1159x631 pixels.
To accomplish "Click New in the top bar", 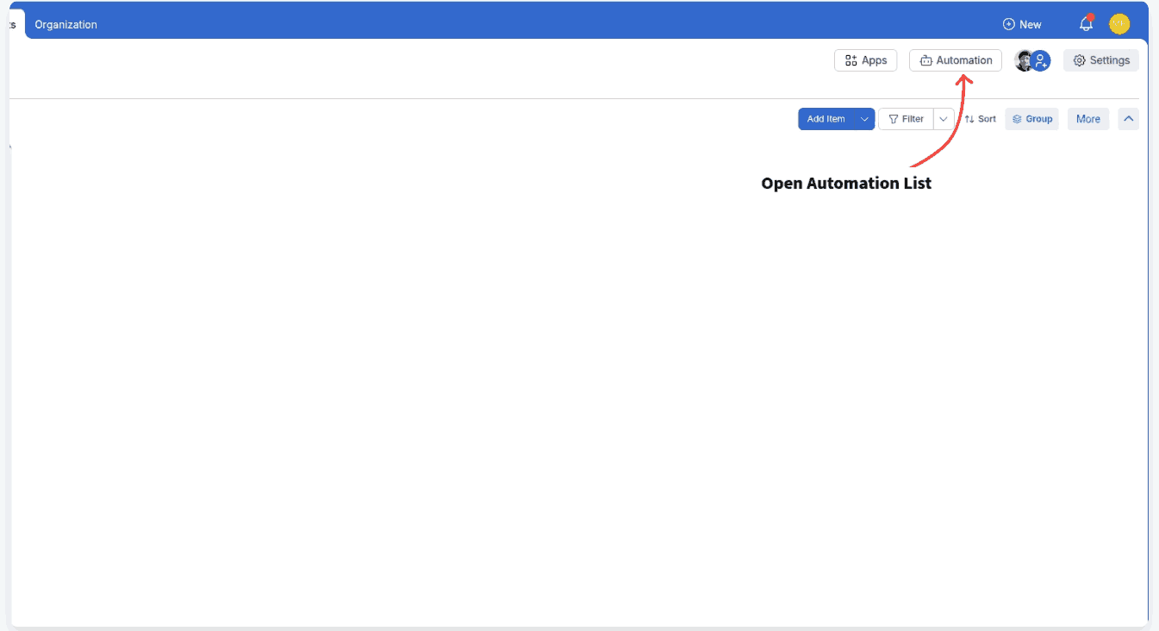I will [x=1022, y=24].
